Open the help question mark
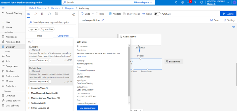The image size is (237, 111). point(195,3)
